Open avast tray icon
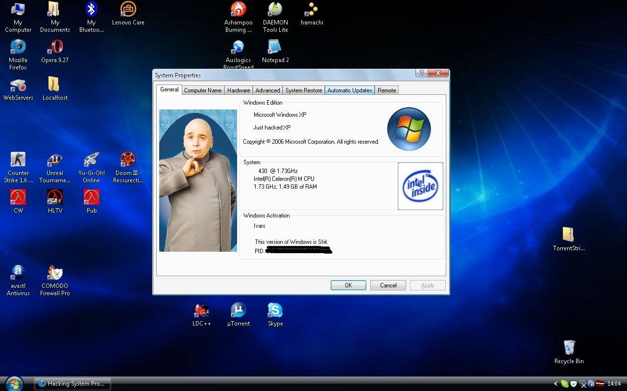 (x=591, y=384)
